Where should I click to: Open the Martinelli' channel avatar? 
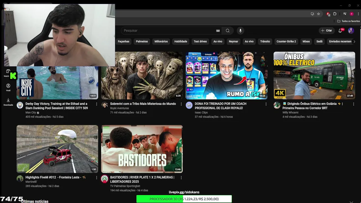(20, 179)
